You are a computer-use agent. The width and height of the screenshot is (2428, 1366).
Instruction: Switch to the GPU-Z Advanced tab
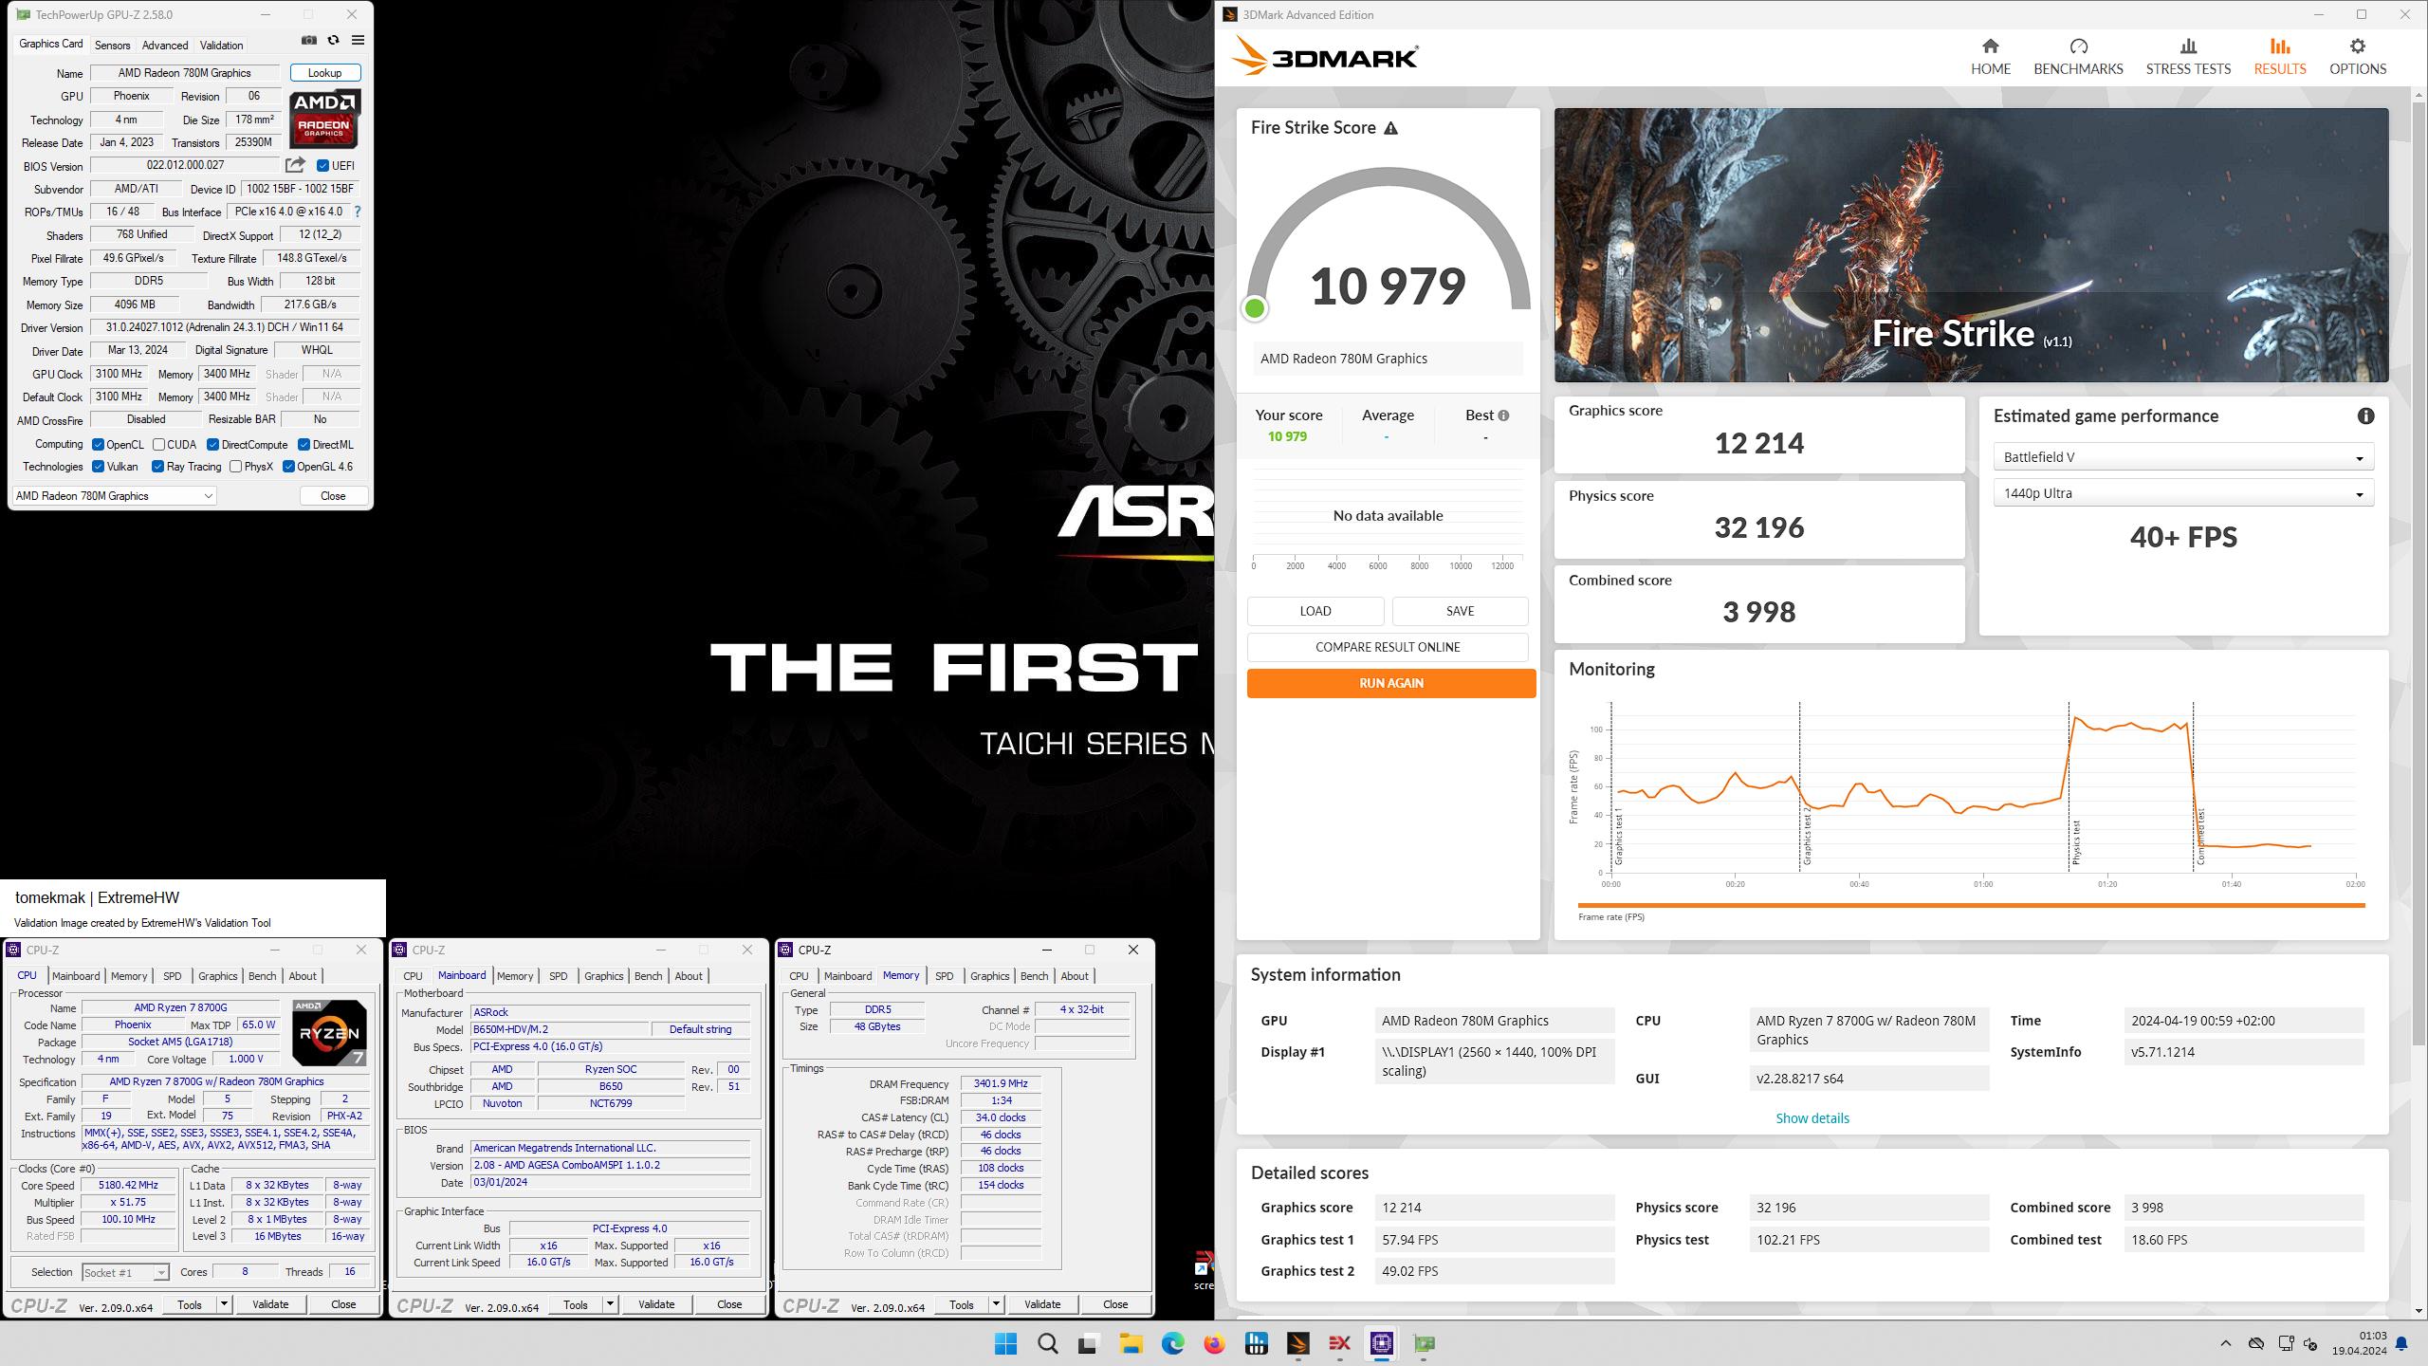point(165,45)
